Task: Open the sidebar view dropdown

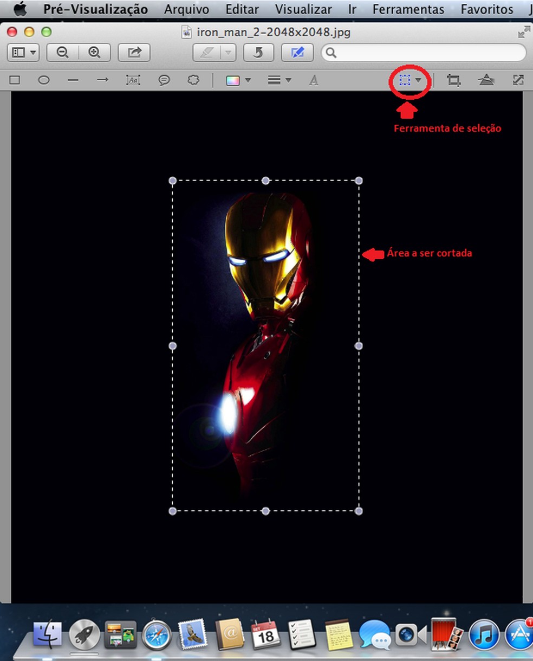Action: (24, 52)
